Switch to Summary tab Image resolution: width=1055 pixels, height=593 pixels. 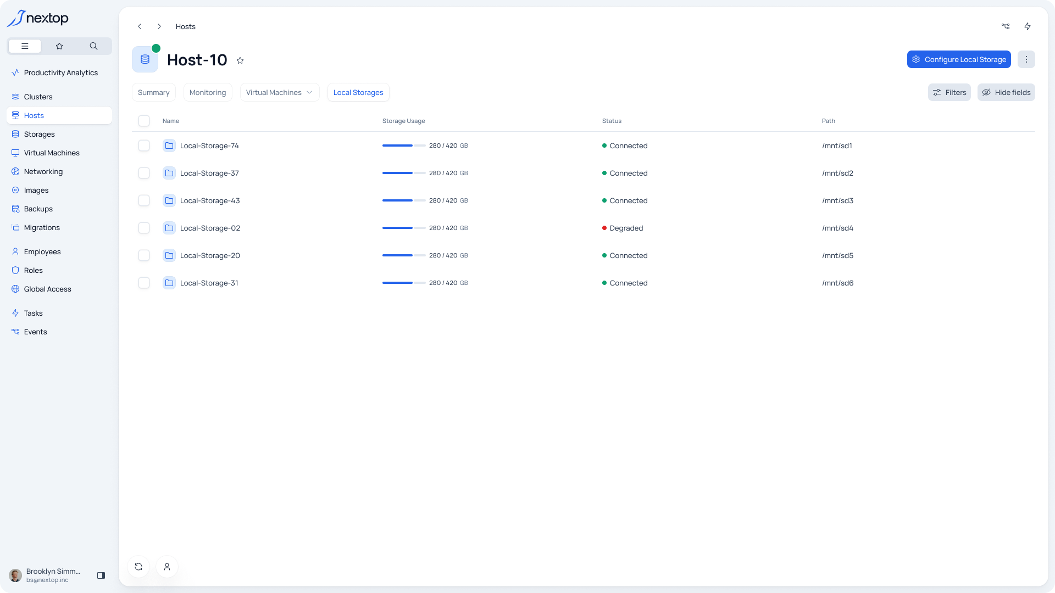point(154,92)
